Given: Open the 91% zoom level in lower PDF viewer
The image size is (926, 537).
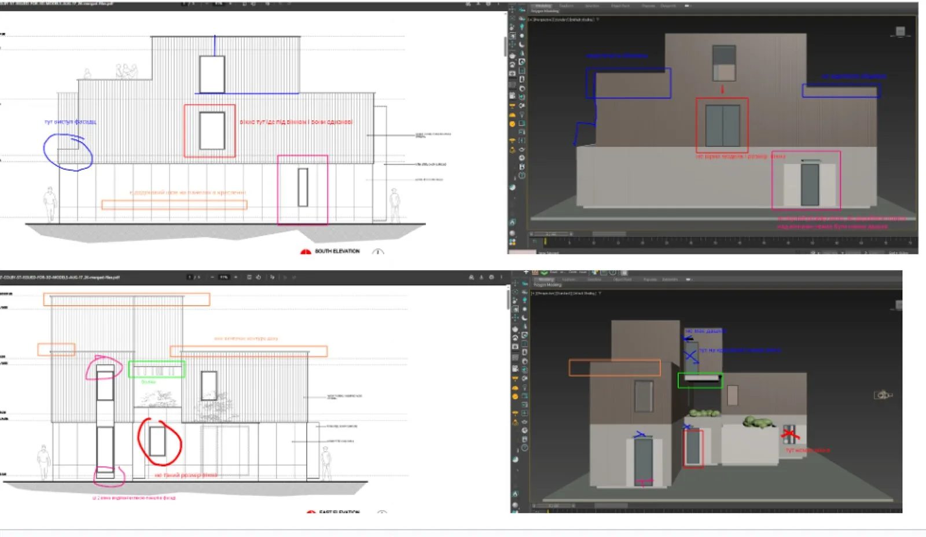Looking at the screenshot, I should click(x=223, y=277).
